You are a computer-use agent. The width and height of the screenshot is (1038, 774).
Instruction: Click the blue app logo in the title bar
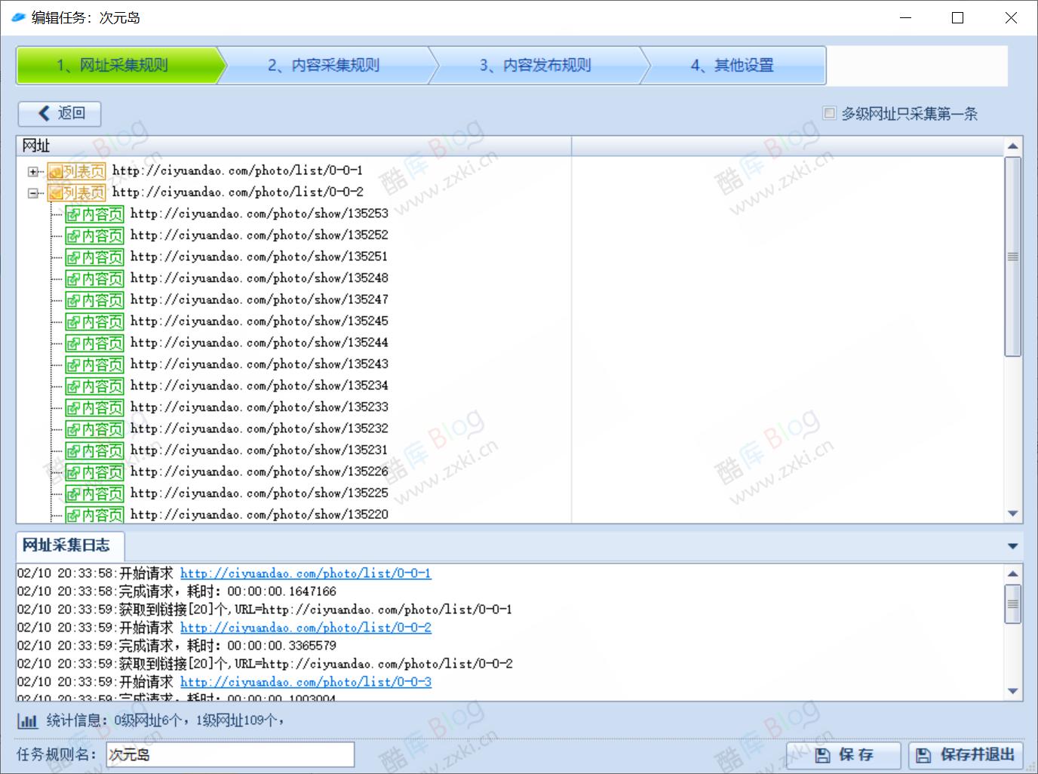pyautogui.click(x=17, y=17)
